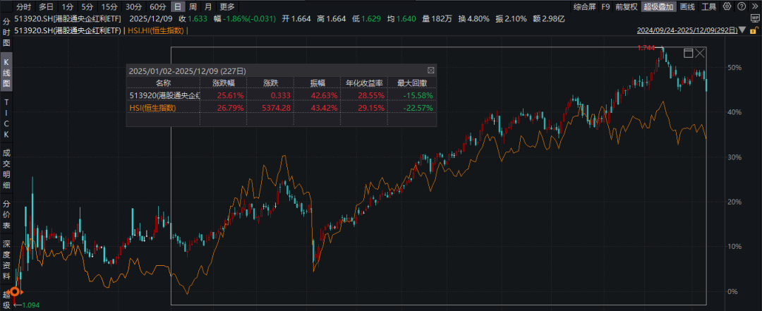Open the 更多 periods dropdown
The width and height of the screenshot is (762, 311).
click(x=227, y=7)
